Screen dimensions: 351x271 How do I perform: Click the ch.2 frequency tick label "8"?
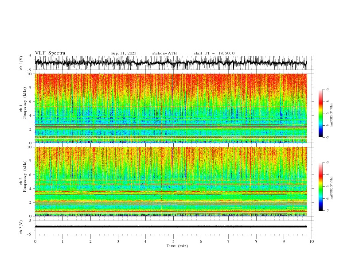[x=31, y=161]
